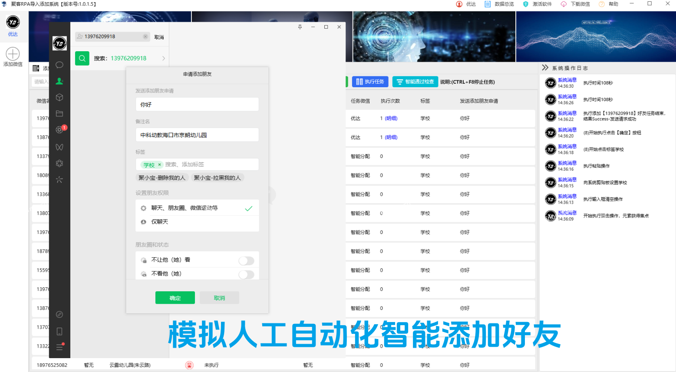Open 激活软件 in the top bar
The width and height of the screenshot is (676, 372).
pyautogui.click(x=537, y=4)
